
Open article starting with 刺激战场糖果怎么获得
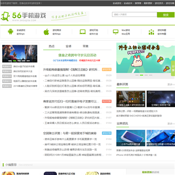[x=71, y=150]
